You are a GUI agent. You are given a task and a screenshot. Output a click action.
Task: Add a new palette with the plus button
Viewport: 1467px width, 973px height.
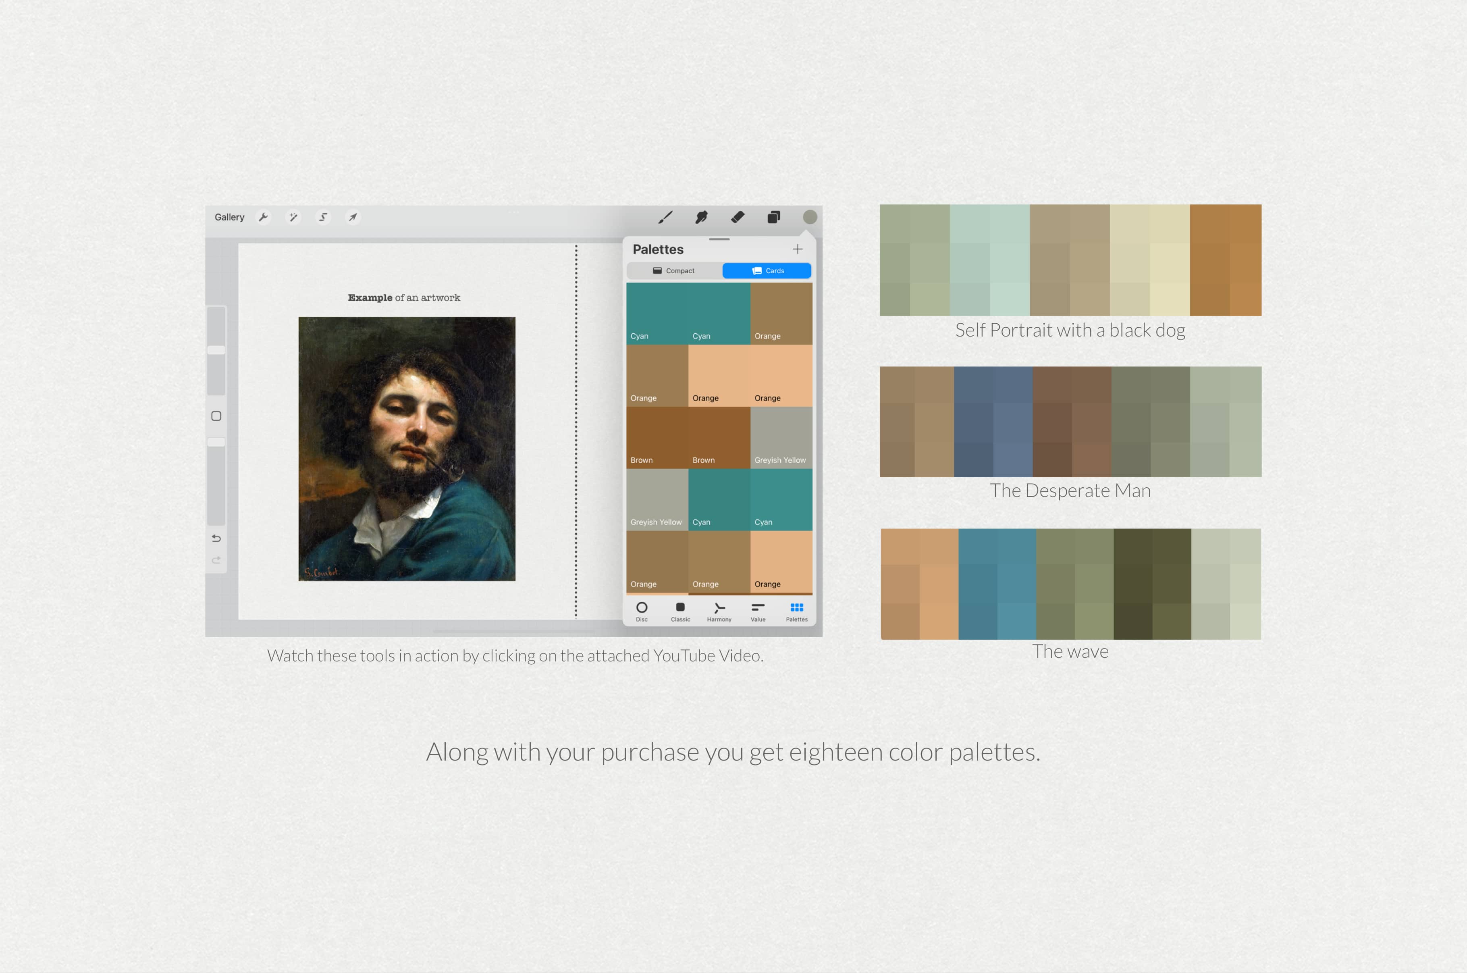(798, 249)
